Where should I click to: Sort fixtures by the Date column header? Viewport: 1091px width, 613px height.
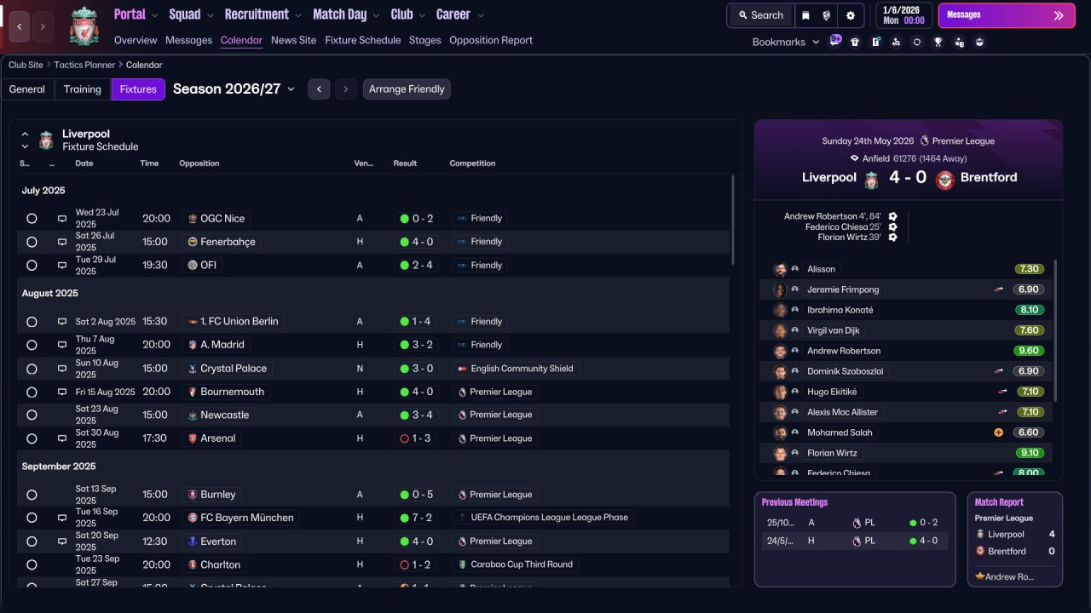pyautogui.click(x=84, y=163)
